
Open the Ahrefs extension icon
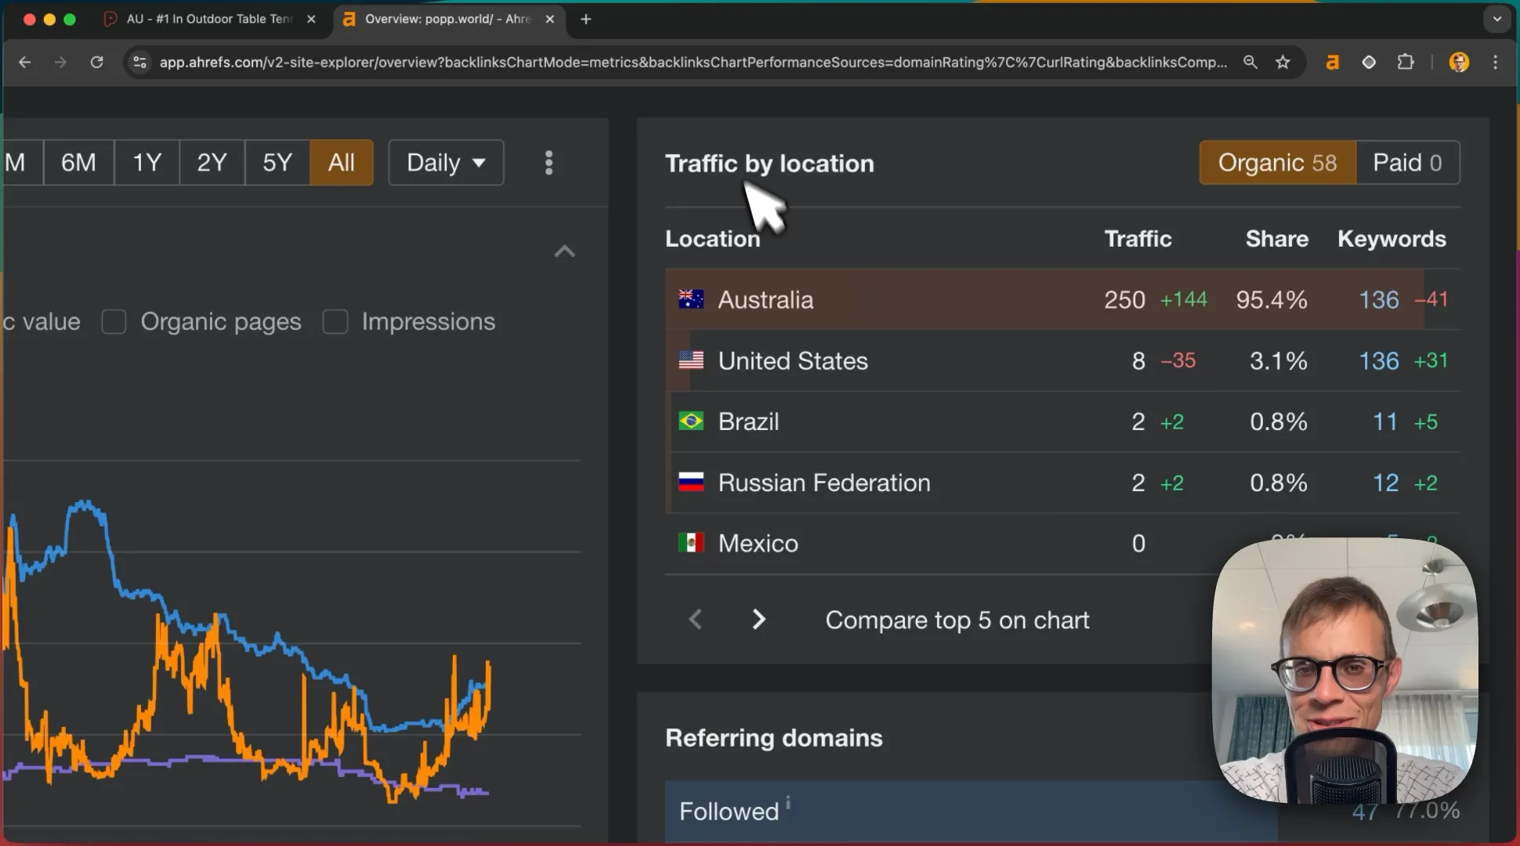pyautogui.click(x=1332, y=62)
